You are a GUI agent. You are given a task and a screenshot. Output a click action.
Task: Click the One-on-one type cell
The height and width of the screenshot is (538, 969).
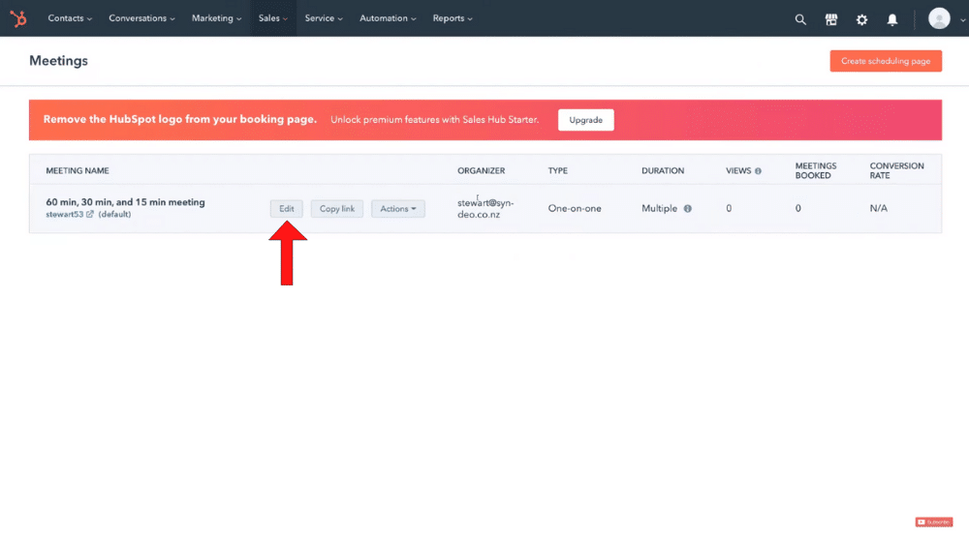(x=574, y=209)
